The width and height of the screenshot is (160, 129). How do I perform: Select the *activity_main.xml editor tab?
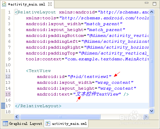click(27, 4)
